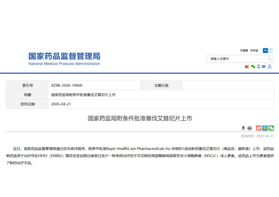Image resolution: width=279 pixels, height=197 pixels.
Task: Click the 发布日期 label cell
Action: coord(28,104)
